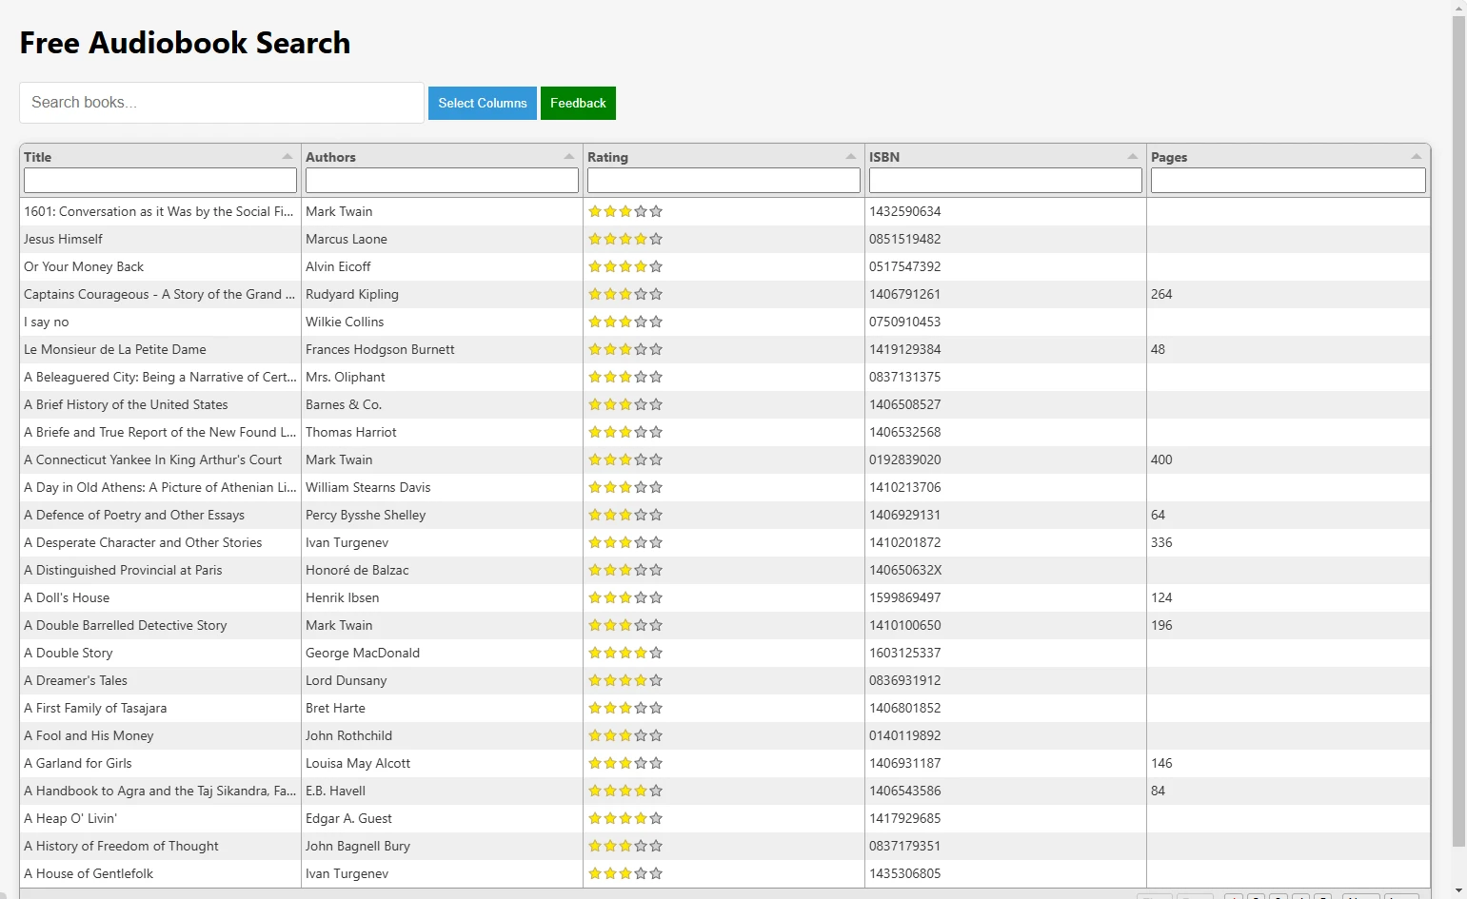The width and height of the screenshot is (1467, 899).
Task: Click the Title column filter box
Action: point(160,181)
